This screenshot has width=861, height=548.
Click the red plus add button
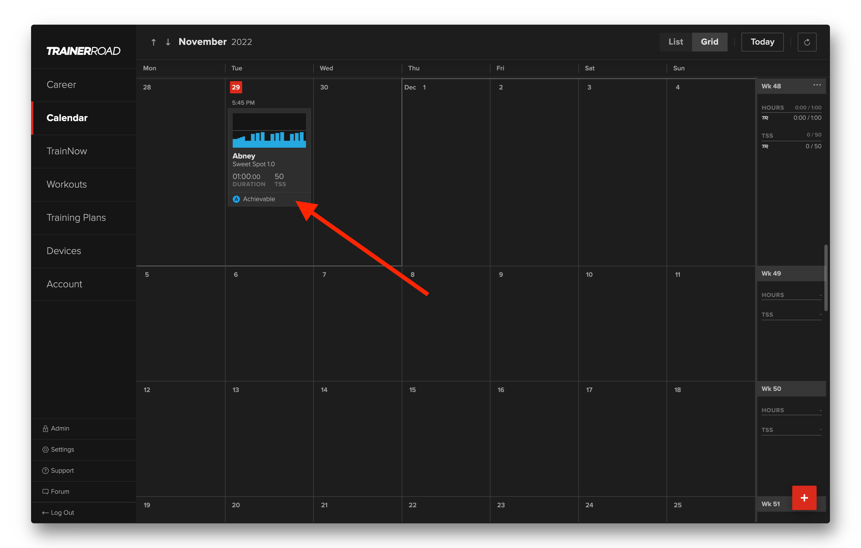pyautogui.click(x=804, y=498)
